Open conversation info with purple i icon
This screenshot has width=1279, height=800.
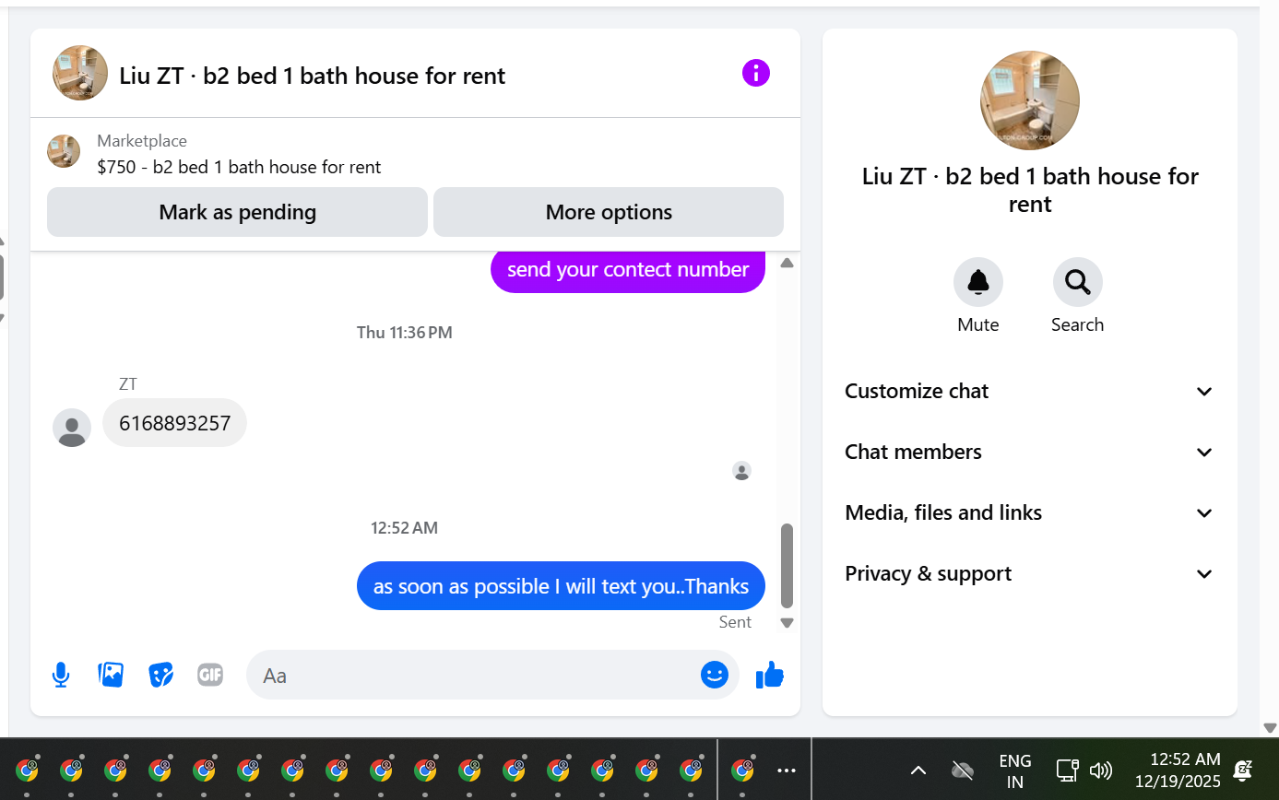755,73
